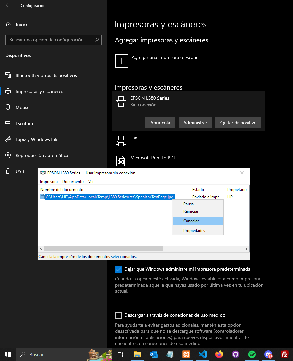Image resolution: width=293 pixels, height=361 pixels.
Task: Click taskbar Buscar search box
Action: 64,354
